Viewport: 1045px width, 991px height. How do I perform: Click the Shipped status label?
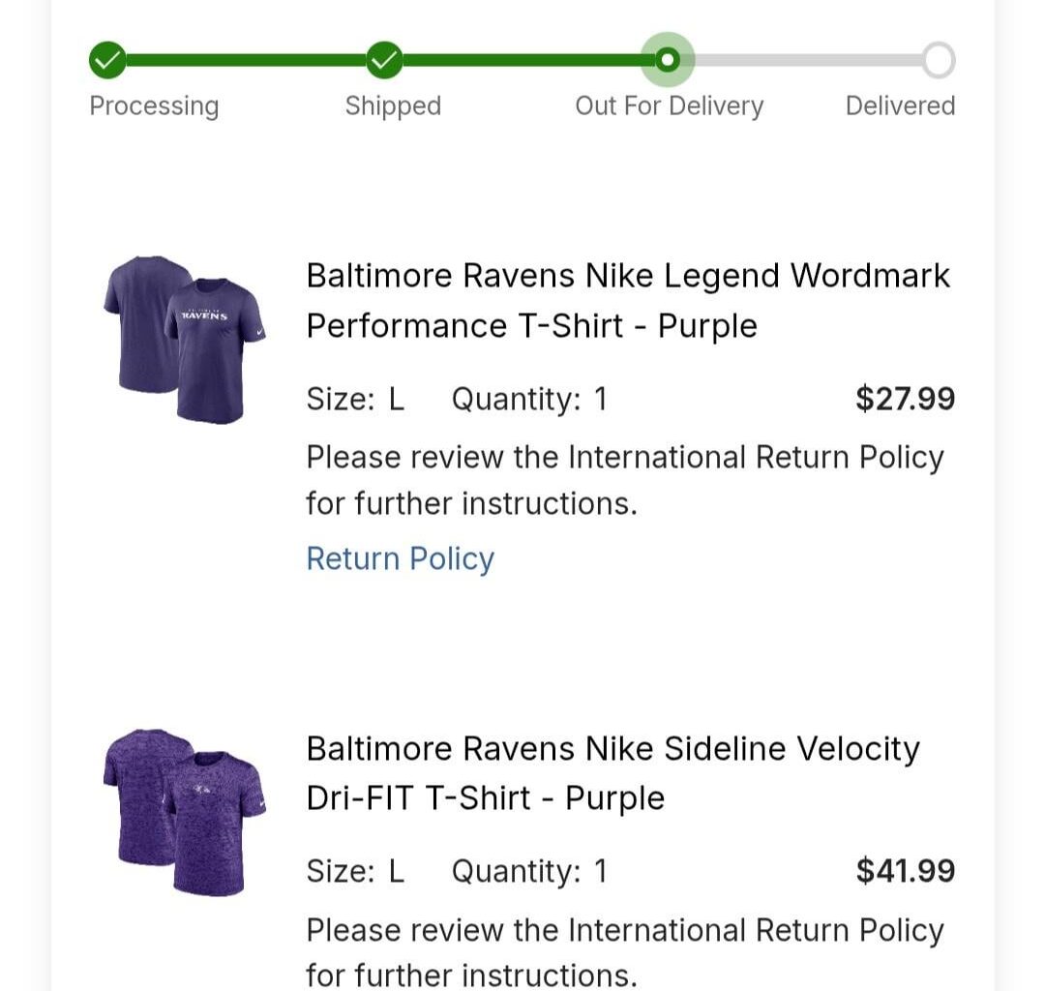[393, 105]
